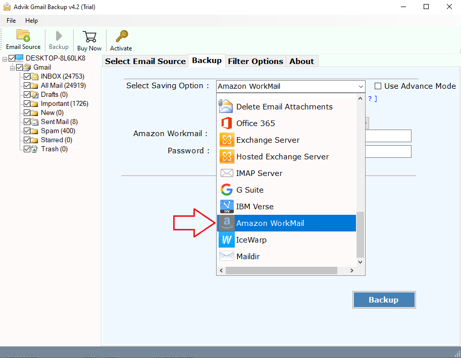Click the G Suite Google logo
The height and width of the screenshot is (358, 461).
pyautogui.click(x=227, y=190)
